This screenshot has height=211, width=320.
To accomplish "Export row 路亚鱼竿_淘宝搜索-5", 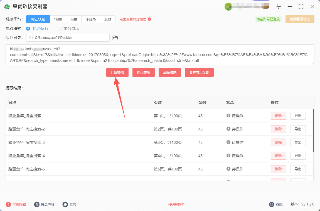I will (298, 169).
